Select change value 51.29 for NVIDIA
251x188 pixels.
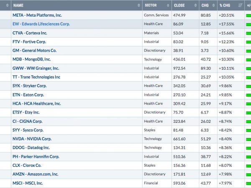[x=206, y=139]
